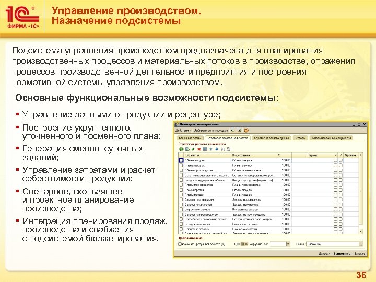
Task: Switch to 'Стратегия расчета суммы' tab
Action: (272, 138)
